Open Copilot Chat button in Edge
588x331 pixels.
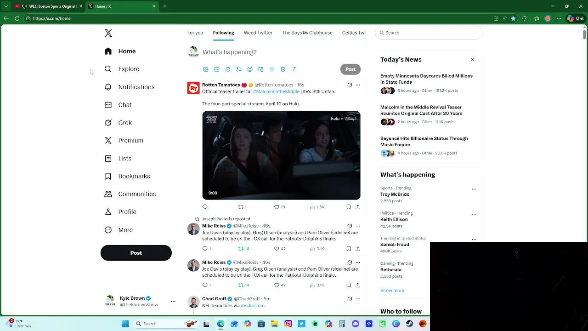click(x=576, y=18)
